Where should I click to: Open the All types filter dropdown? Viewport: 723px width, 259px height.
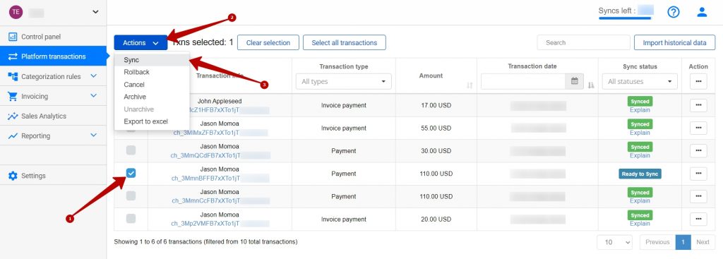(x=344, y=82)
